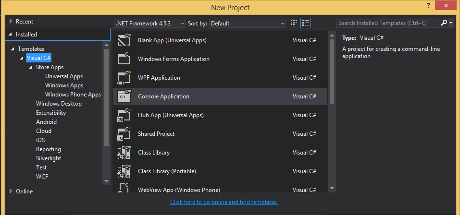Expand the Recent section

coord(11,21)
